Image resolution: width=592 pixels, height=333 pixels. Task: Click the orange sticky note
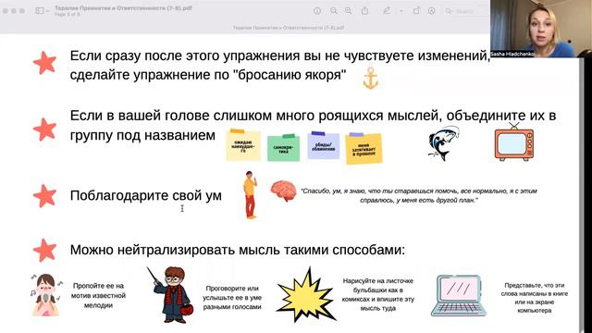pyautogui.click(x=364, y=148)
